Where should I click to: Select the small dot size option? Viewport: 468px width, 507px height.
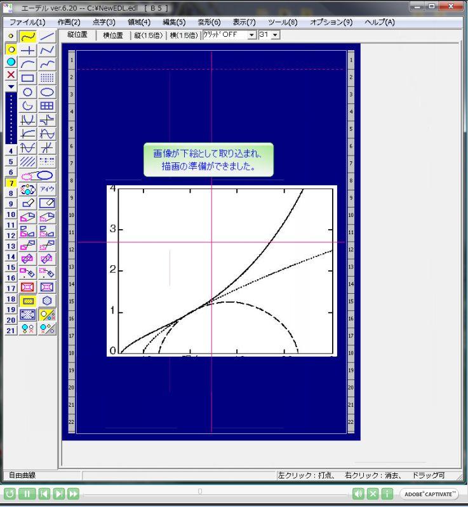(11, 37)
